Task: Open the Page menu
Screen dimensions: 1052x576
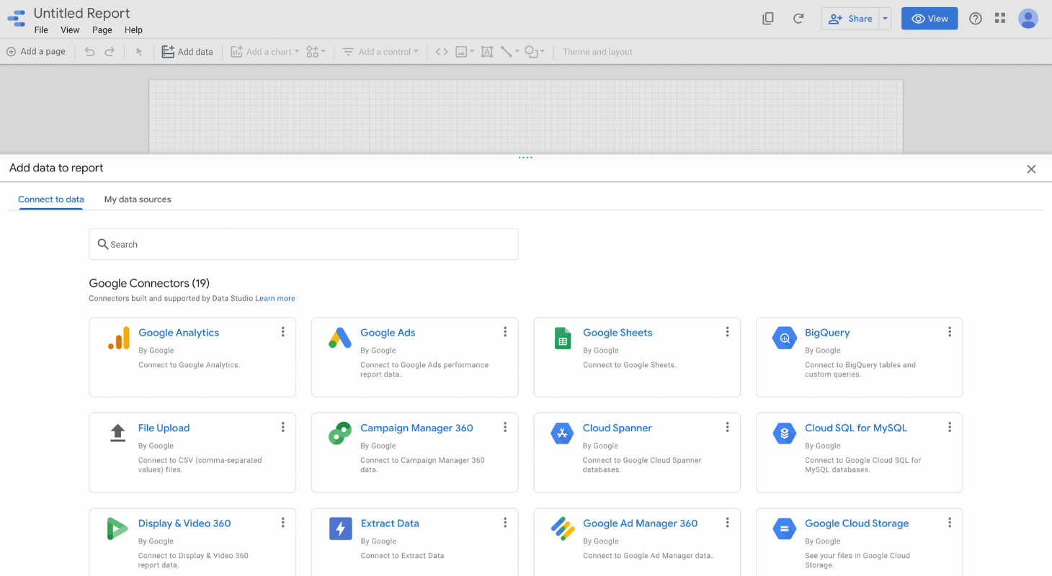Action: tap(102, 30)
